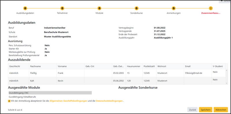Open the Datenschutzbedingungen link
Image resolution: width=231 pixels, height=114 pixels.
pyautogui.click(x=109, y=101)
